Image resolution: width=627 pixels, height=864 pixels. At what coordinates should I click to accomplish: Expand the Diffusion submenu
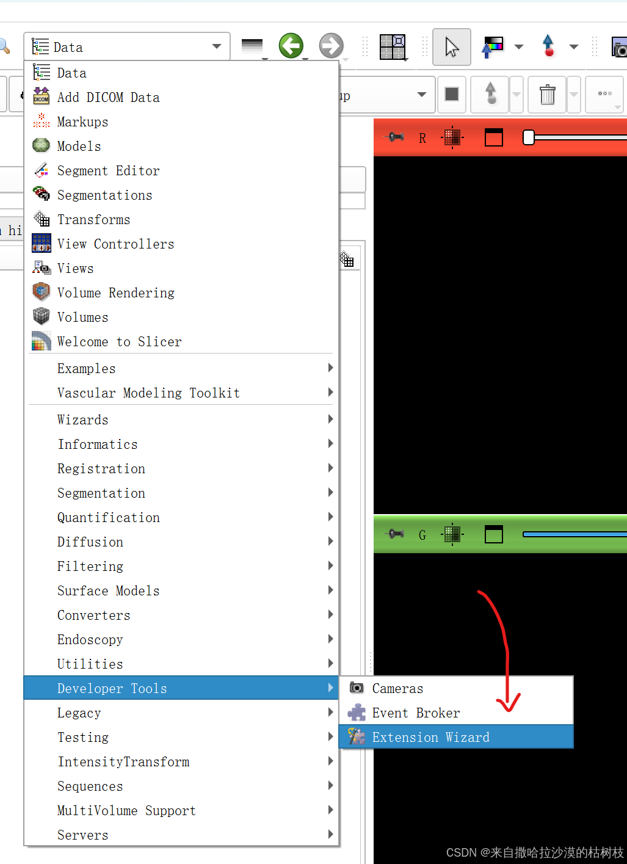181,542
